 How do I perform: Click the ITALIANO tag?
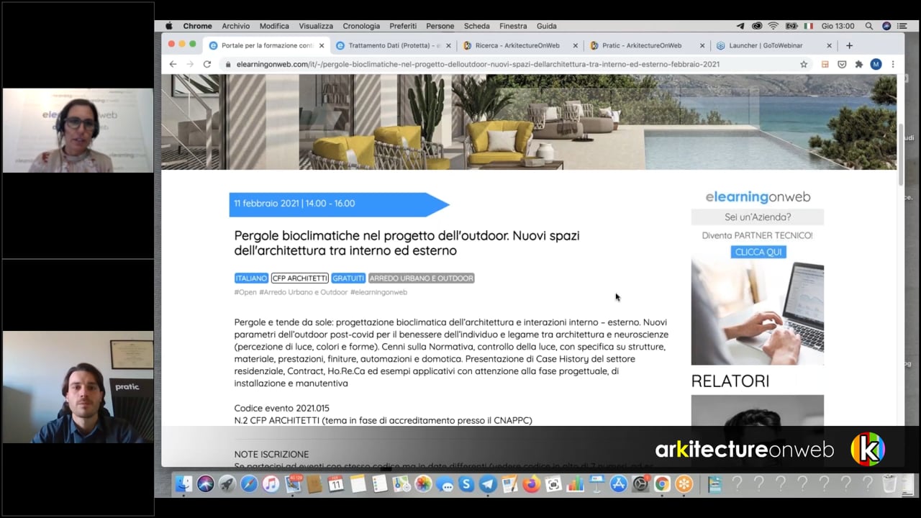point(251,278)
